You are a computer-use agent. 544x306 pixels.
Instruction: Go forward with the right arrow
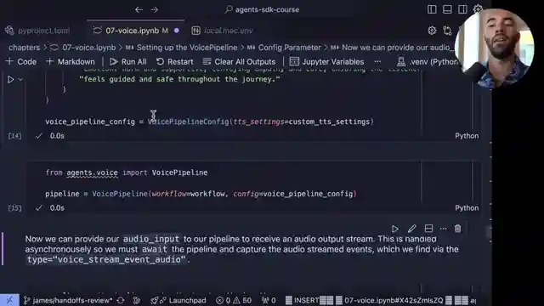pos(155,9)
